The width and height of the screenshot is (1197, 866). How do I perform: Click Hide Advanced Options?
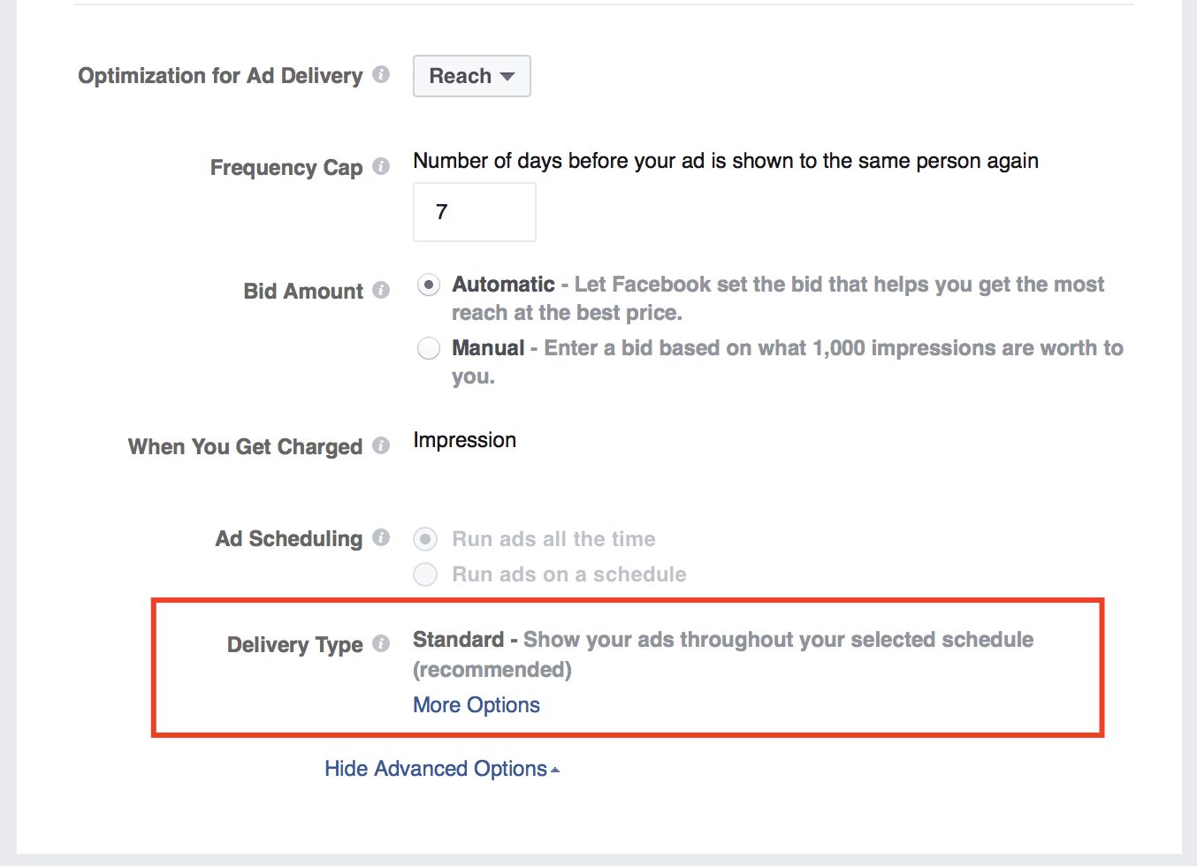pos(435,768)
